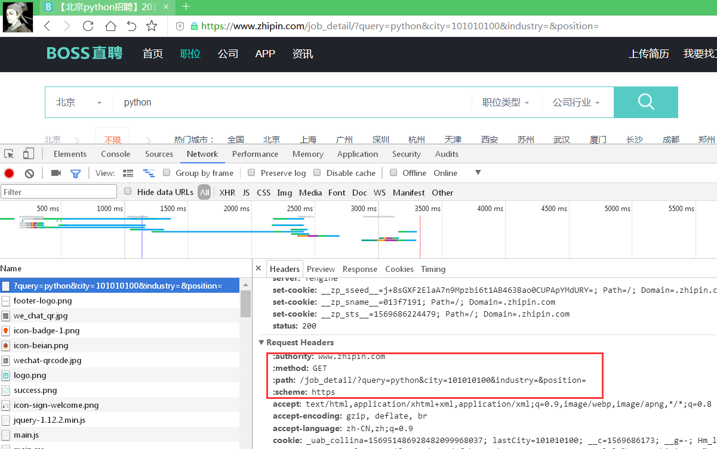Click the browser forward arrow
This screenshot has width=717, height=449.
[67, 26]
